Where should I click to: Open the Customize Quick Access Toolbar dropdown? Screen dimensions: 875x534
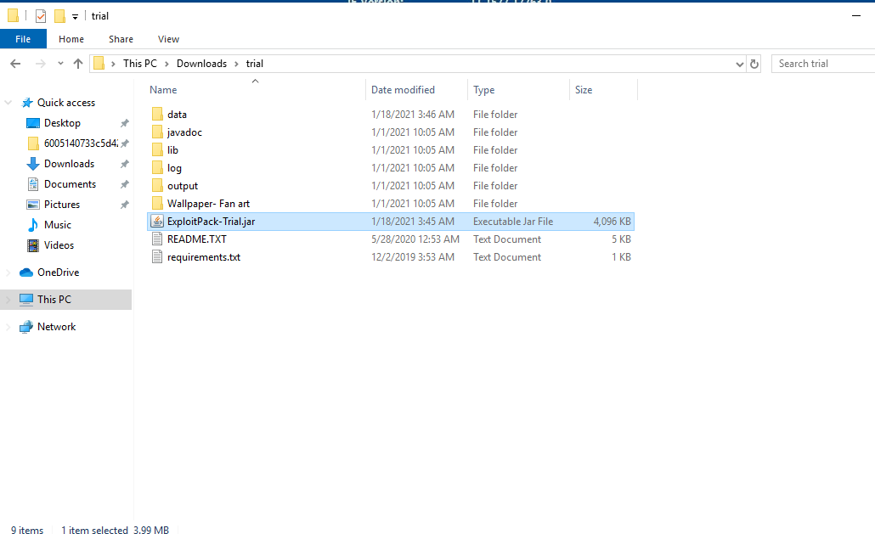click(x=75, y=17)
